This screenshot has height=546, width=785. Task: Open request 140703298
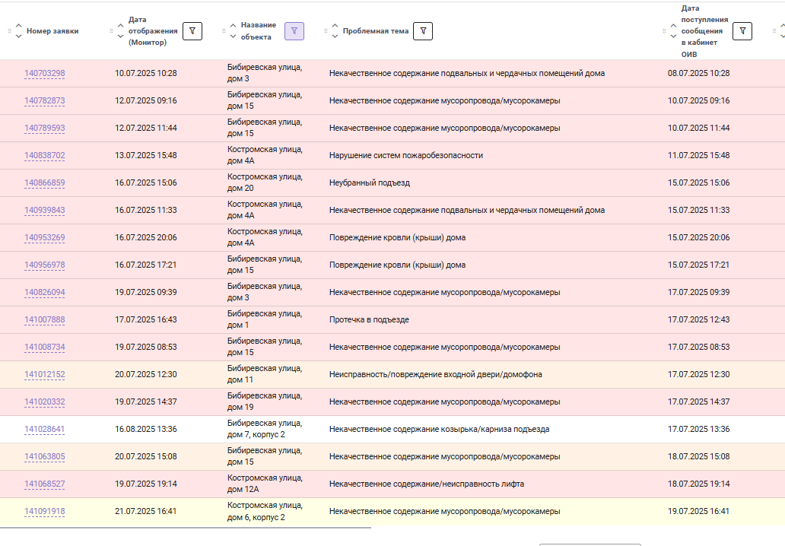[45, 73]
